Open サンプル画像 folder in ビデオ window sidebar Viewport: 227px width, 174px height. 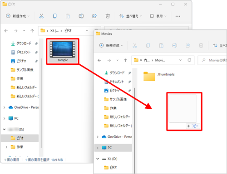(x=22, y=70)
